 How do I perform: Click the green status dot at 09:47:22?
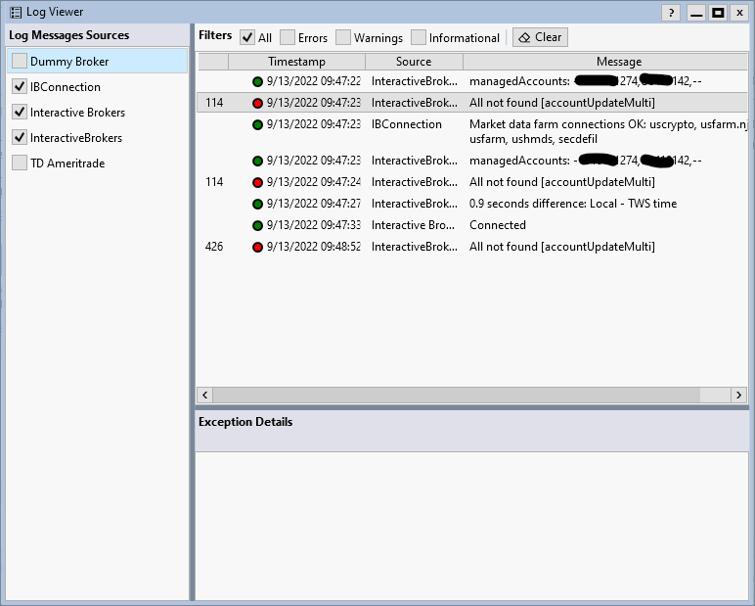coord(257,81)
